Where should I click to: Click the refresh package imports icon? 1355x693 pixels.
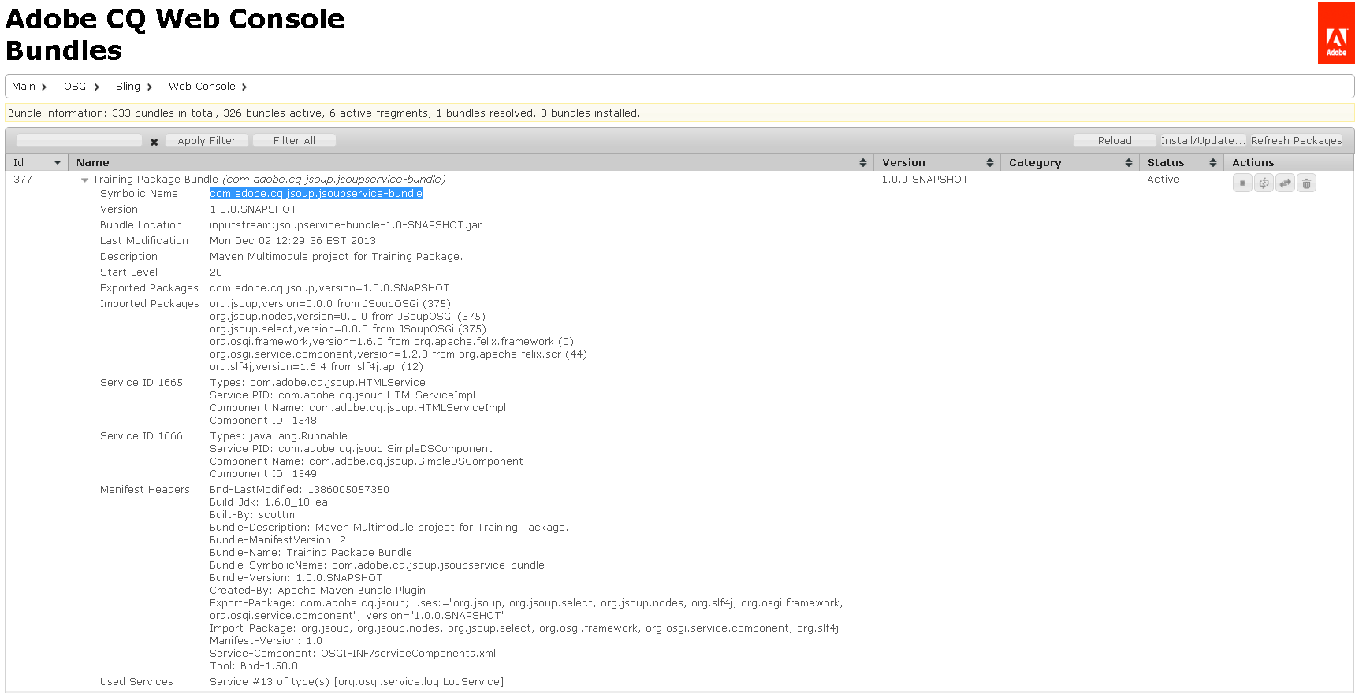1264,183
